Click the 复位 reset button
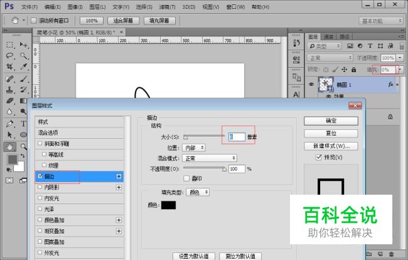Viewport: 408px width, 260px height. pos(331,134)
